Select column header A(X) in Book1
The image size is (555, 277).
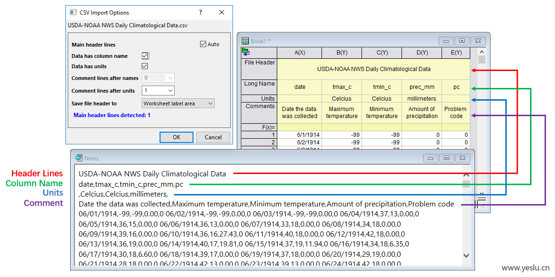click(x=299, y=53)
